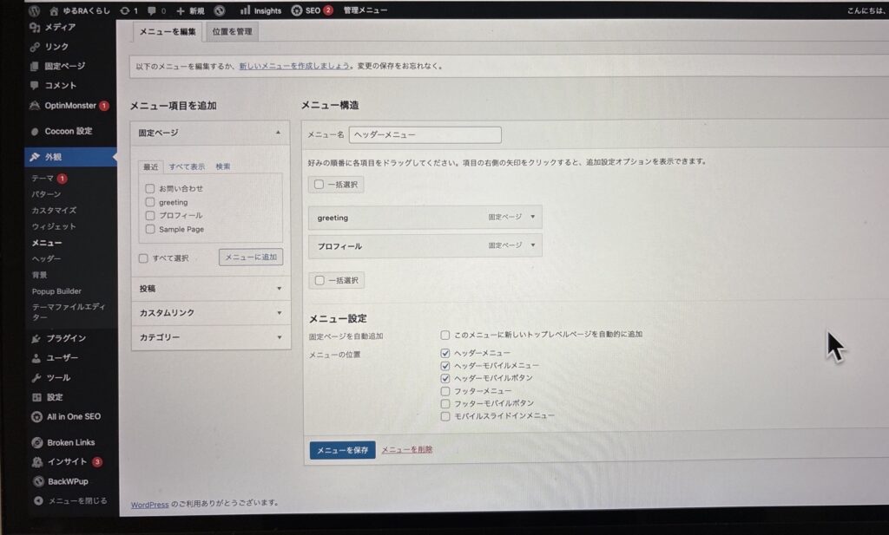This screenshot has width=889, height=535.
Task: Enable the フッターメニュー location checkbox
Action: click(x=445, y=391)
